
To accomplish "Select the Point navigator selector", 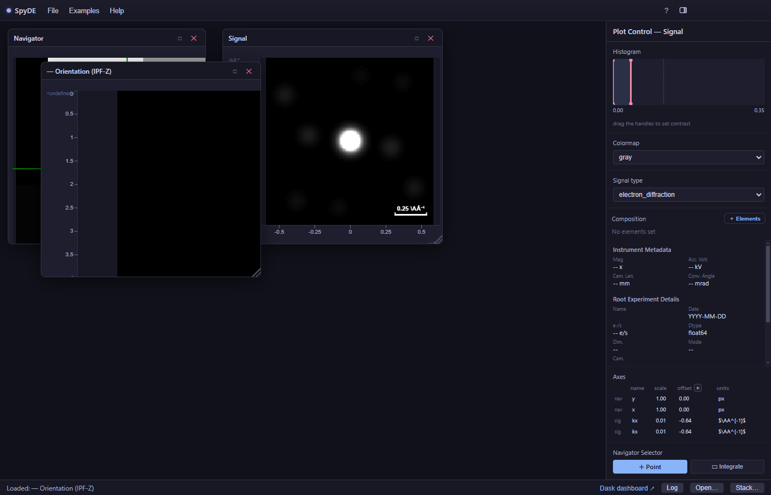I will pos(650,467).
